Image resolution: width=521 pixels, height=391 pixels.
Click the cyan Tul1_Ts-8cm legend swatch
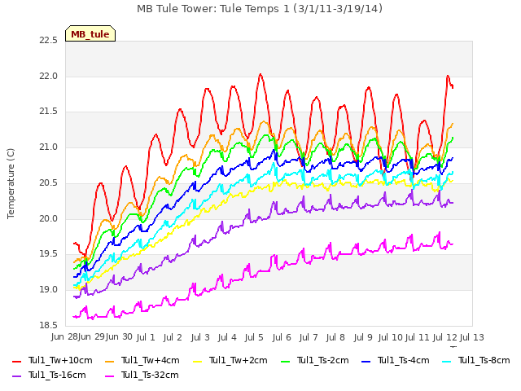point(447,361)
